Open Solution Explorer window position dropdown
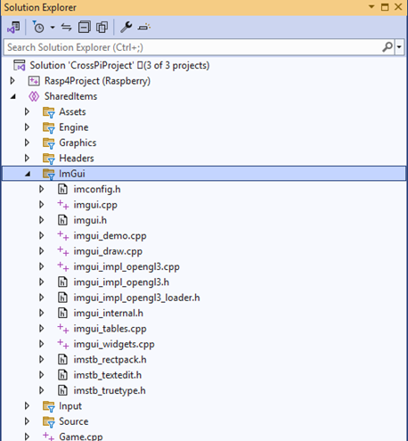Image resolution: width=408 pixels, height=441 pixels. (371, 6)
